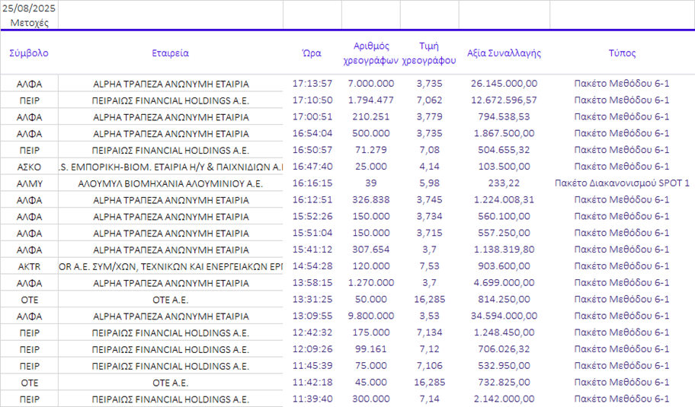Select the quantity cell 210.251

[x=371, y=117]
